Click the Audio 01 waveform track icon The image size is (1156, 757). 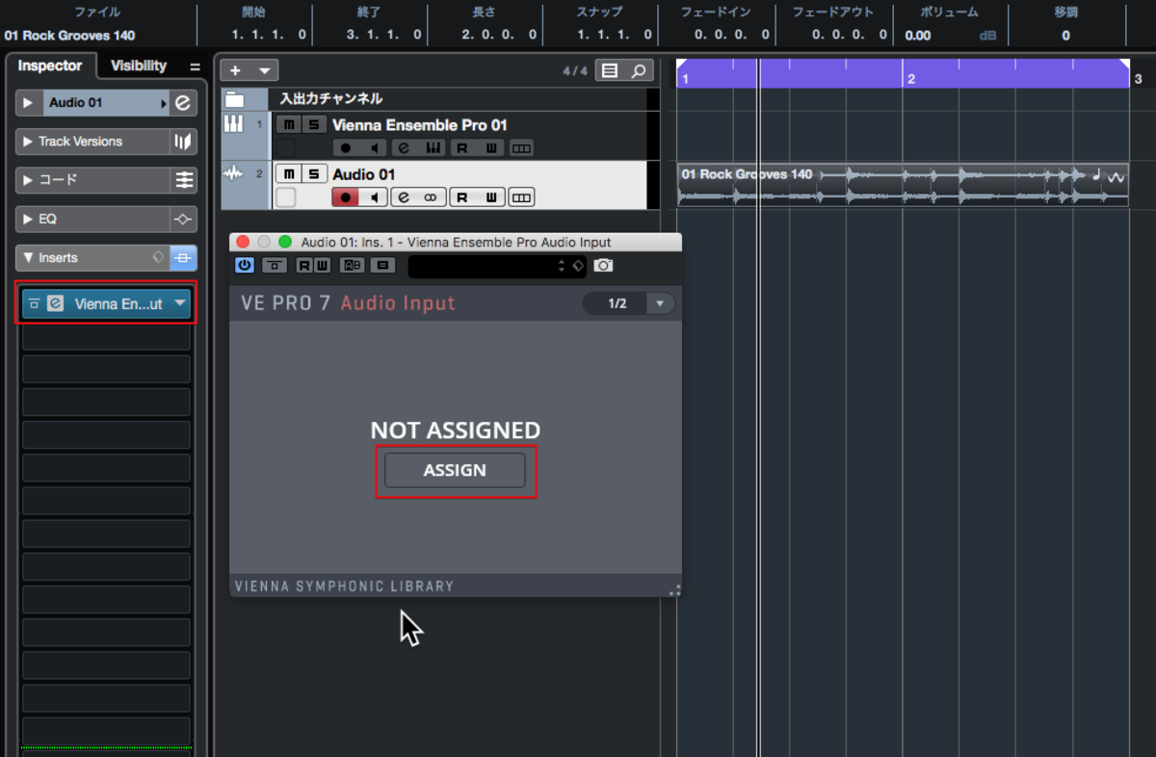[x=233, y=173]
